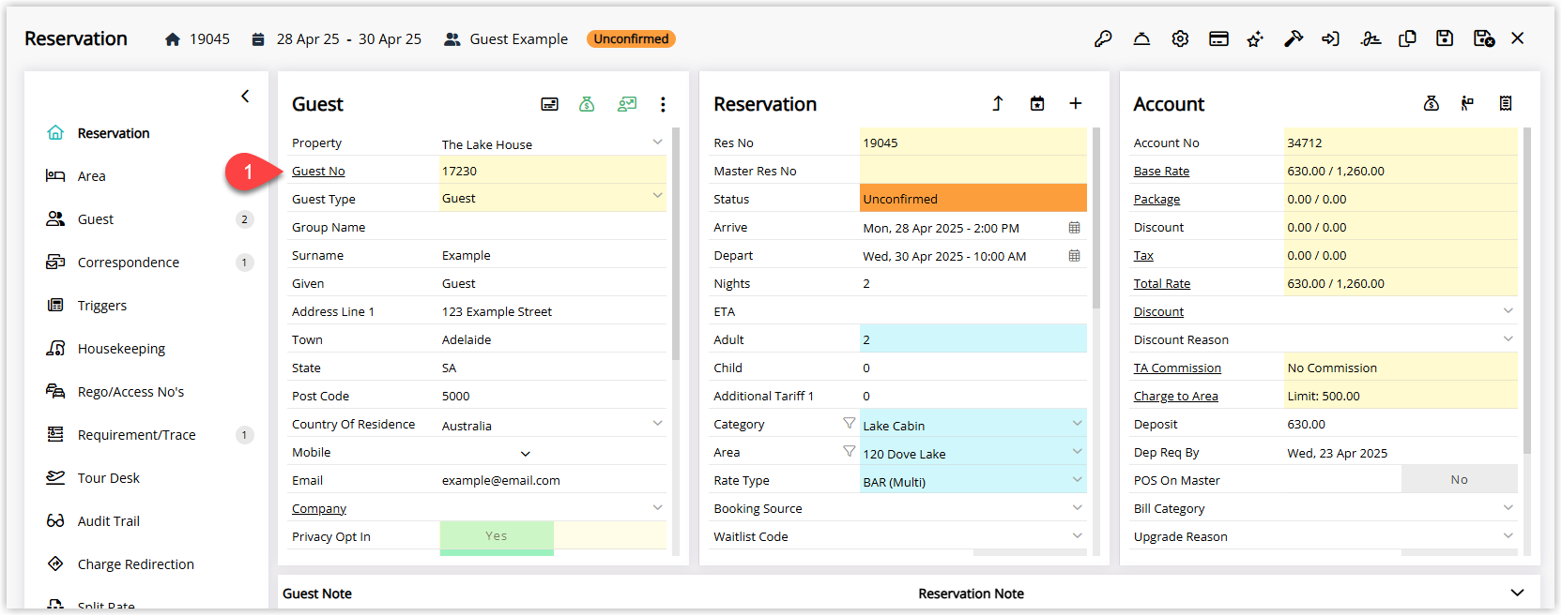Open Requirement/Trace in the sidebar
Viewport: 1562px width, 616px height.
pos(137,435)
